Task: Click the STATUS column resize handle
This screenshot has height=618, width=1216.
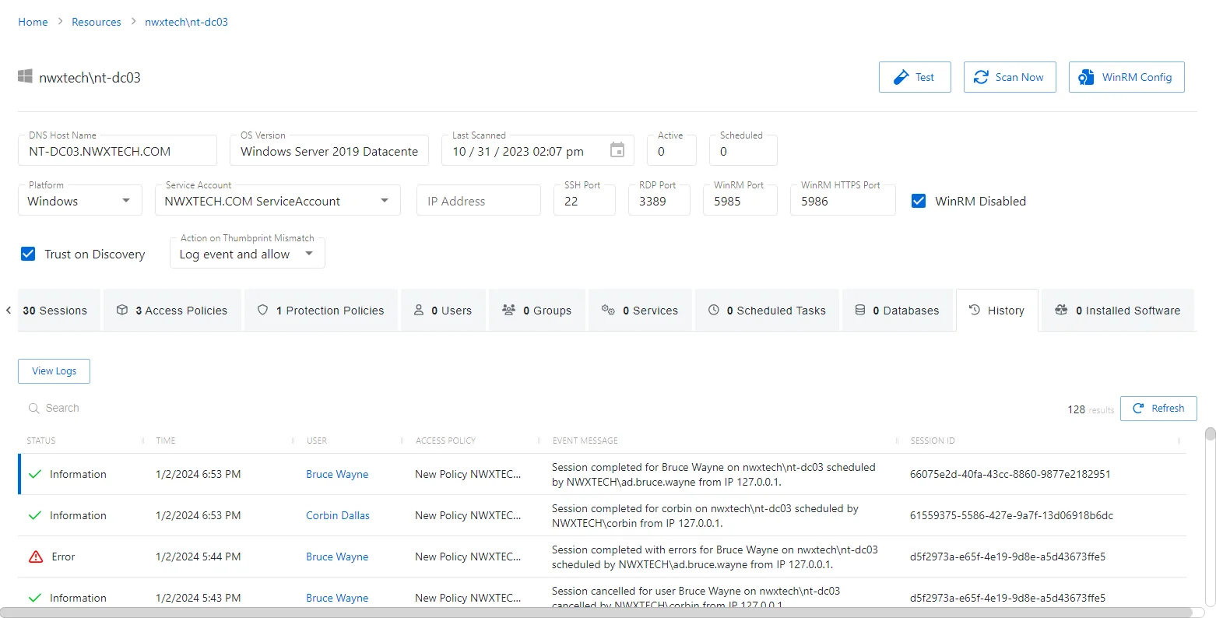Action: (142, 441)
